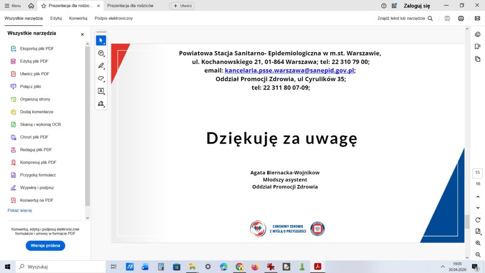
Task: Click the Wersja próbna button
Action: tap(45, 246)
